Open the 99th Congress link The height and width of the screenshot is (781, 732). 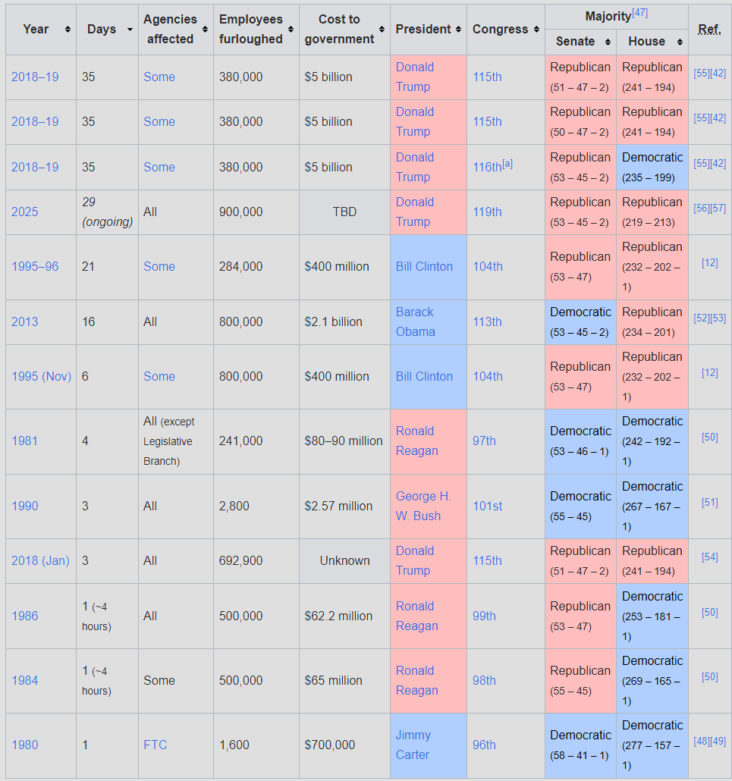(x=484, y=616)
